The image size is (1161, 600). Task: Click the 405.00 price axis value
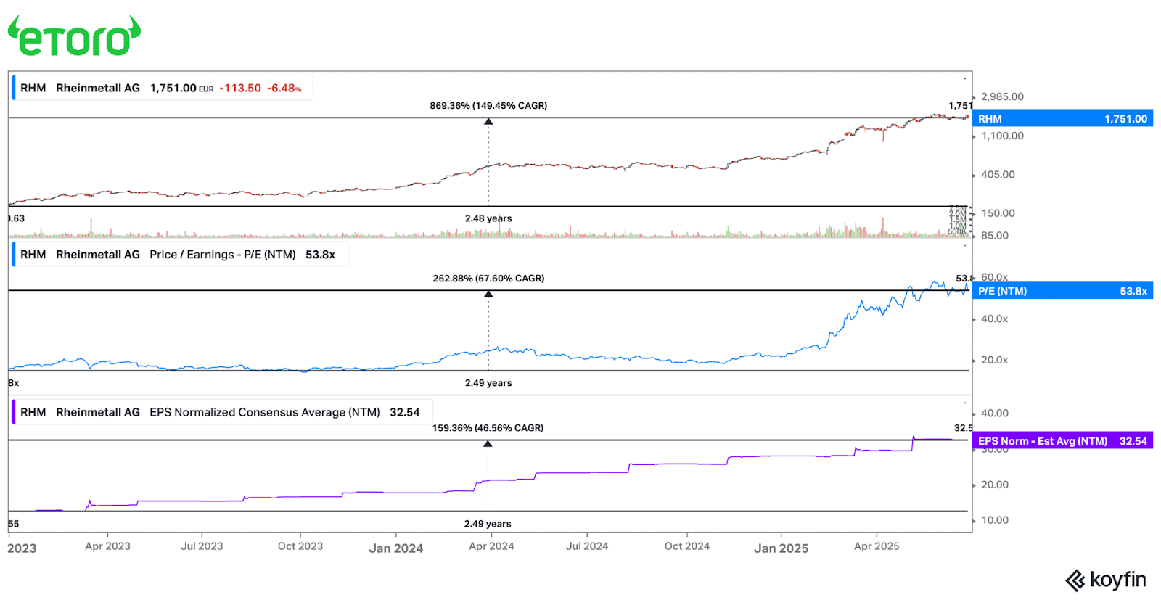pyautogui.click(x=998, y=175)
